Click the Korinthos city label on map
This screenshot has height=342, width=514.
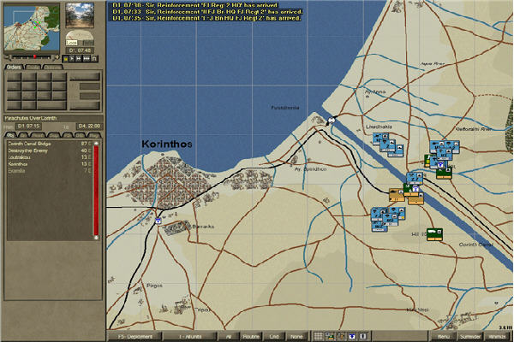[166, 144]
